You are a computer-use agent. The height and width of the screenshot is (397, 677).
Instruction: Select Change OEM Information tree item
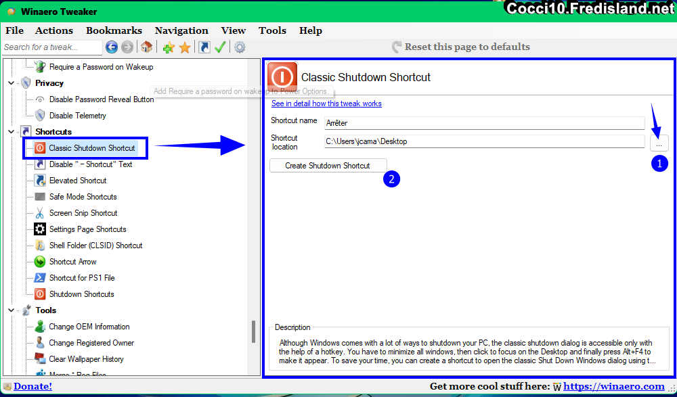[89, 327]
